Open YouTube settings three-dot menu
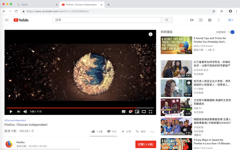 (x=219, y=20)
